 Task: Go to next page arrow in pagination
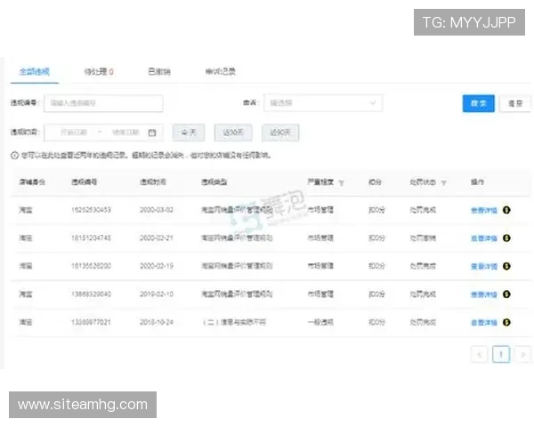coord(522,354)
